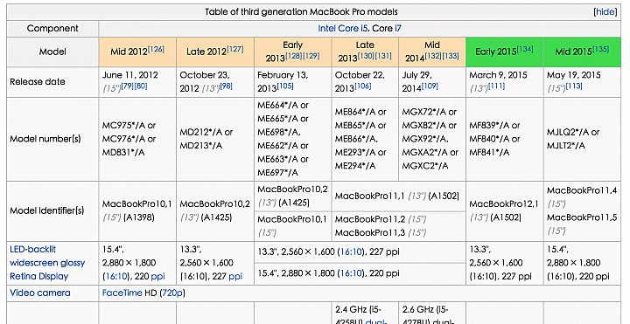This screenshot has width=630, height=324.
Task: Select the 'Mid 2015' green header text
Action: pos(574,52)
